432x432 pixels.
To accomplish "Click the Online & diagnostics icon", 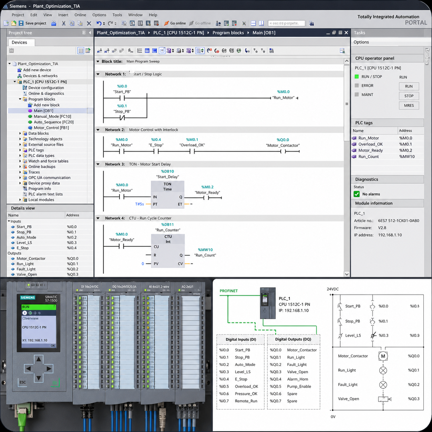I will point(25,93).
